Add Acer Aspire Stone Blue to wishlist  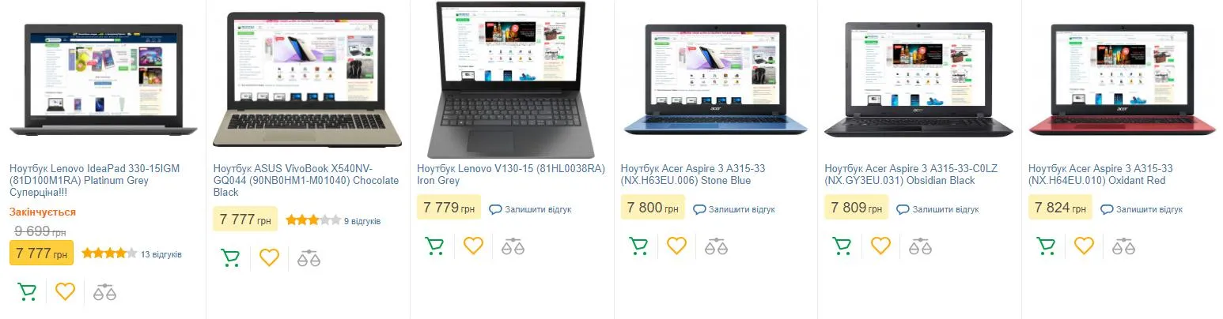click(x=676, y=246)
